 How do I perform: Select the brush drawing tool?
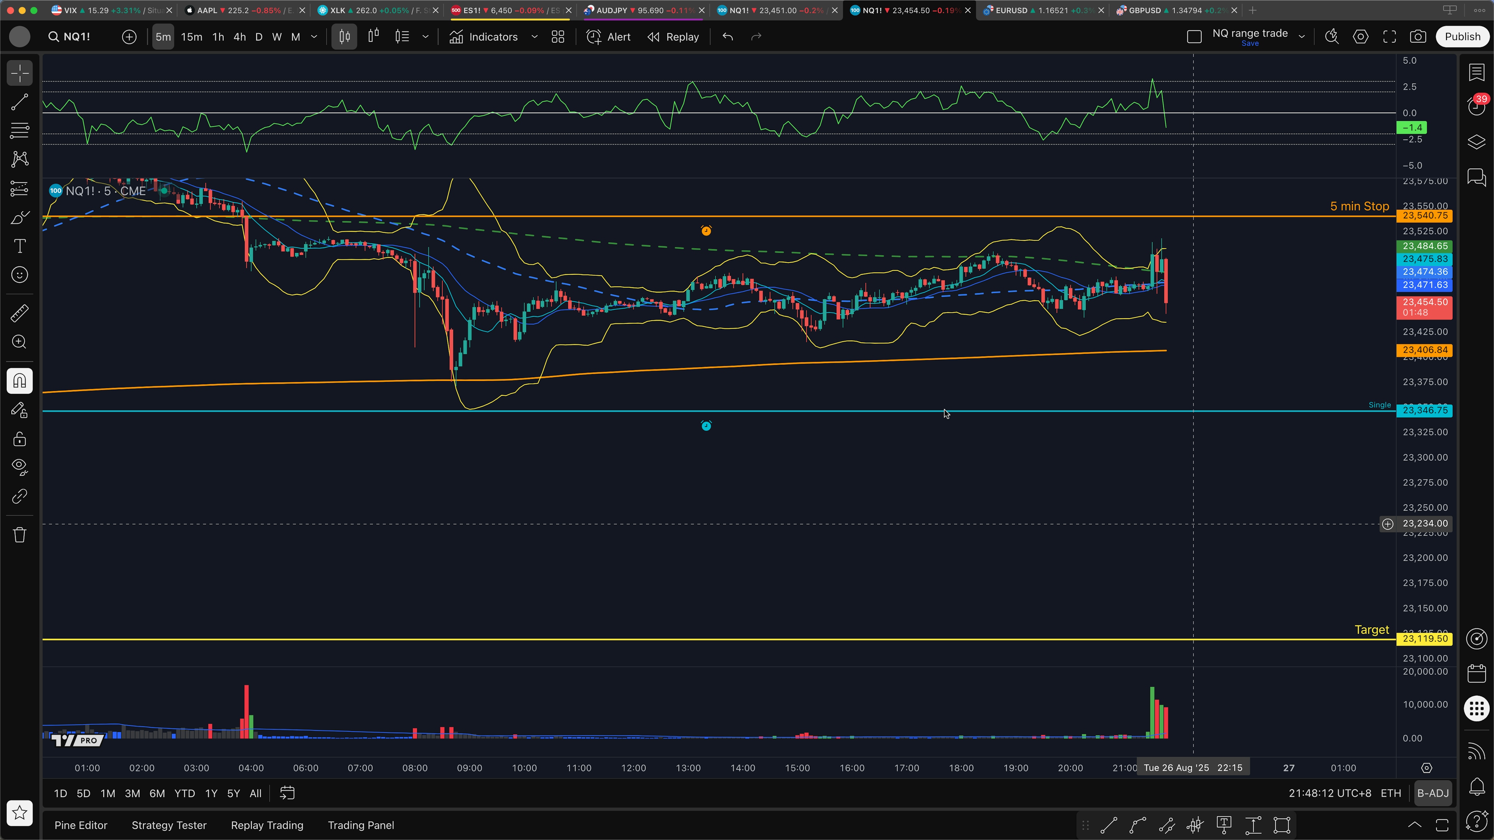(19, 218)
